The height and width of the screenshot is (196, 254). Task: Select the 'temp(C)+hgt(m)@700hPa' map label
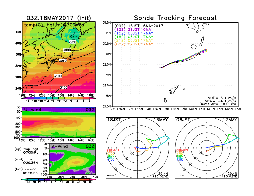(x=54, y=25)
